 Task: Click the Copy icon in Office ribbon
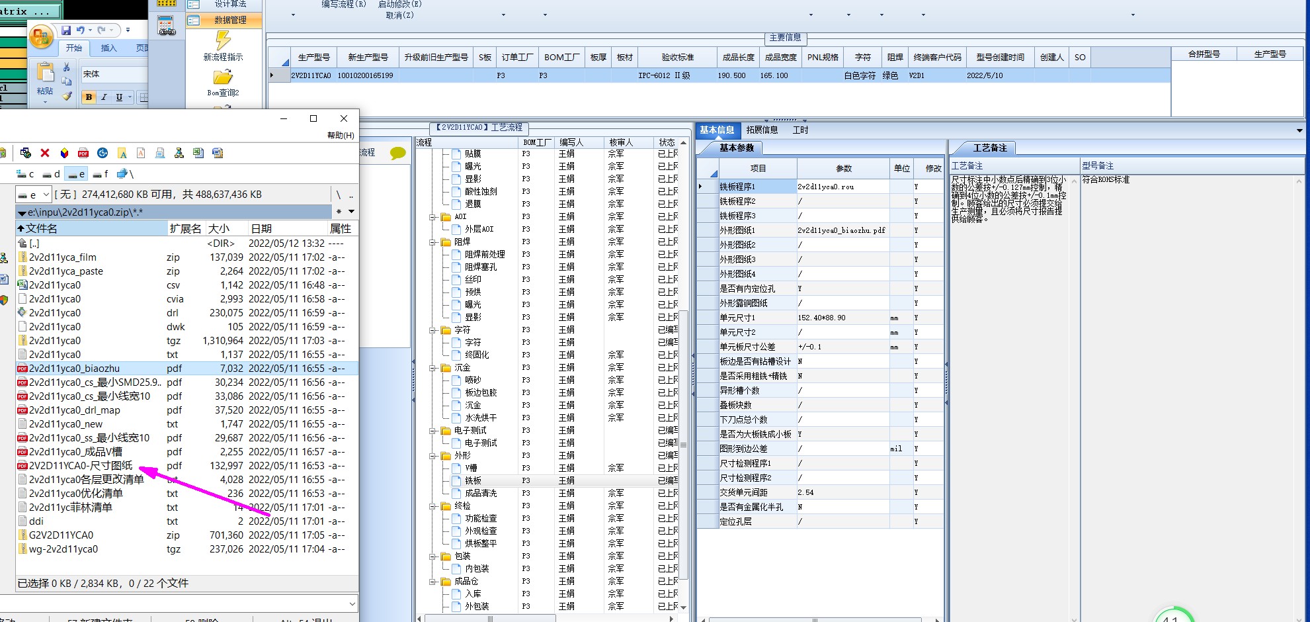click(x=66, y=81)
